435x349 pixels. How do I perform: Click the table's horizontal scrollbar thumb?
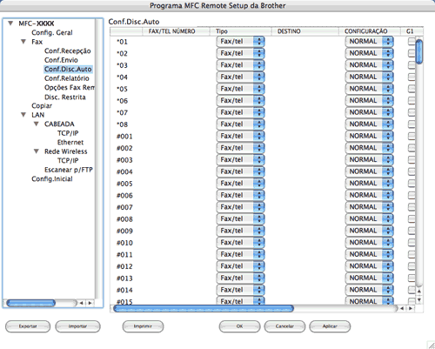204,308
